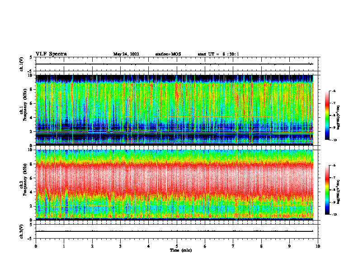Click the "VLF Spectra" plot title
The image size is (358, 276).
coord(51,54)
